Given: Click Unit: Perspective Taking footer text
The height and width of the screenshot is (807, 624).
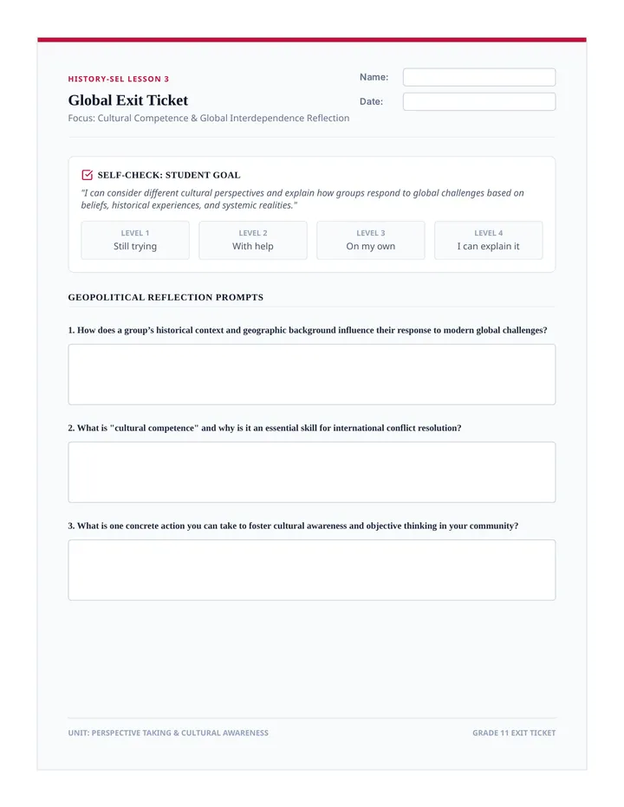Looking at the screenshot, I should point(168,733).
